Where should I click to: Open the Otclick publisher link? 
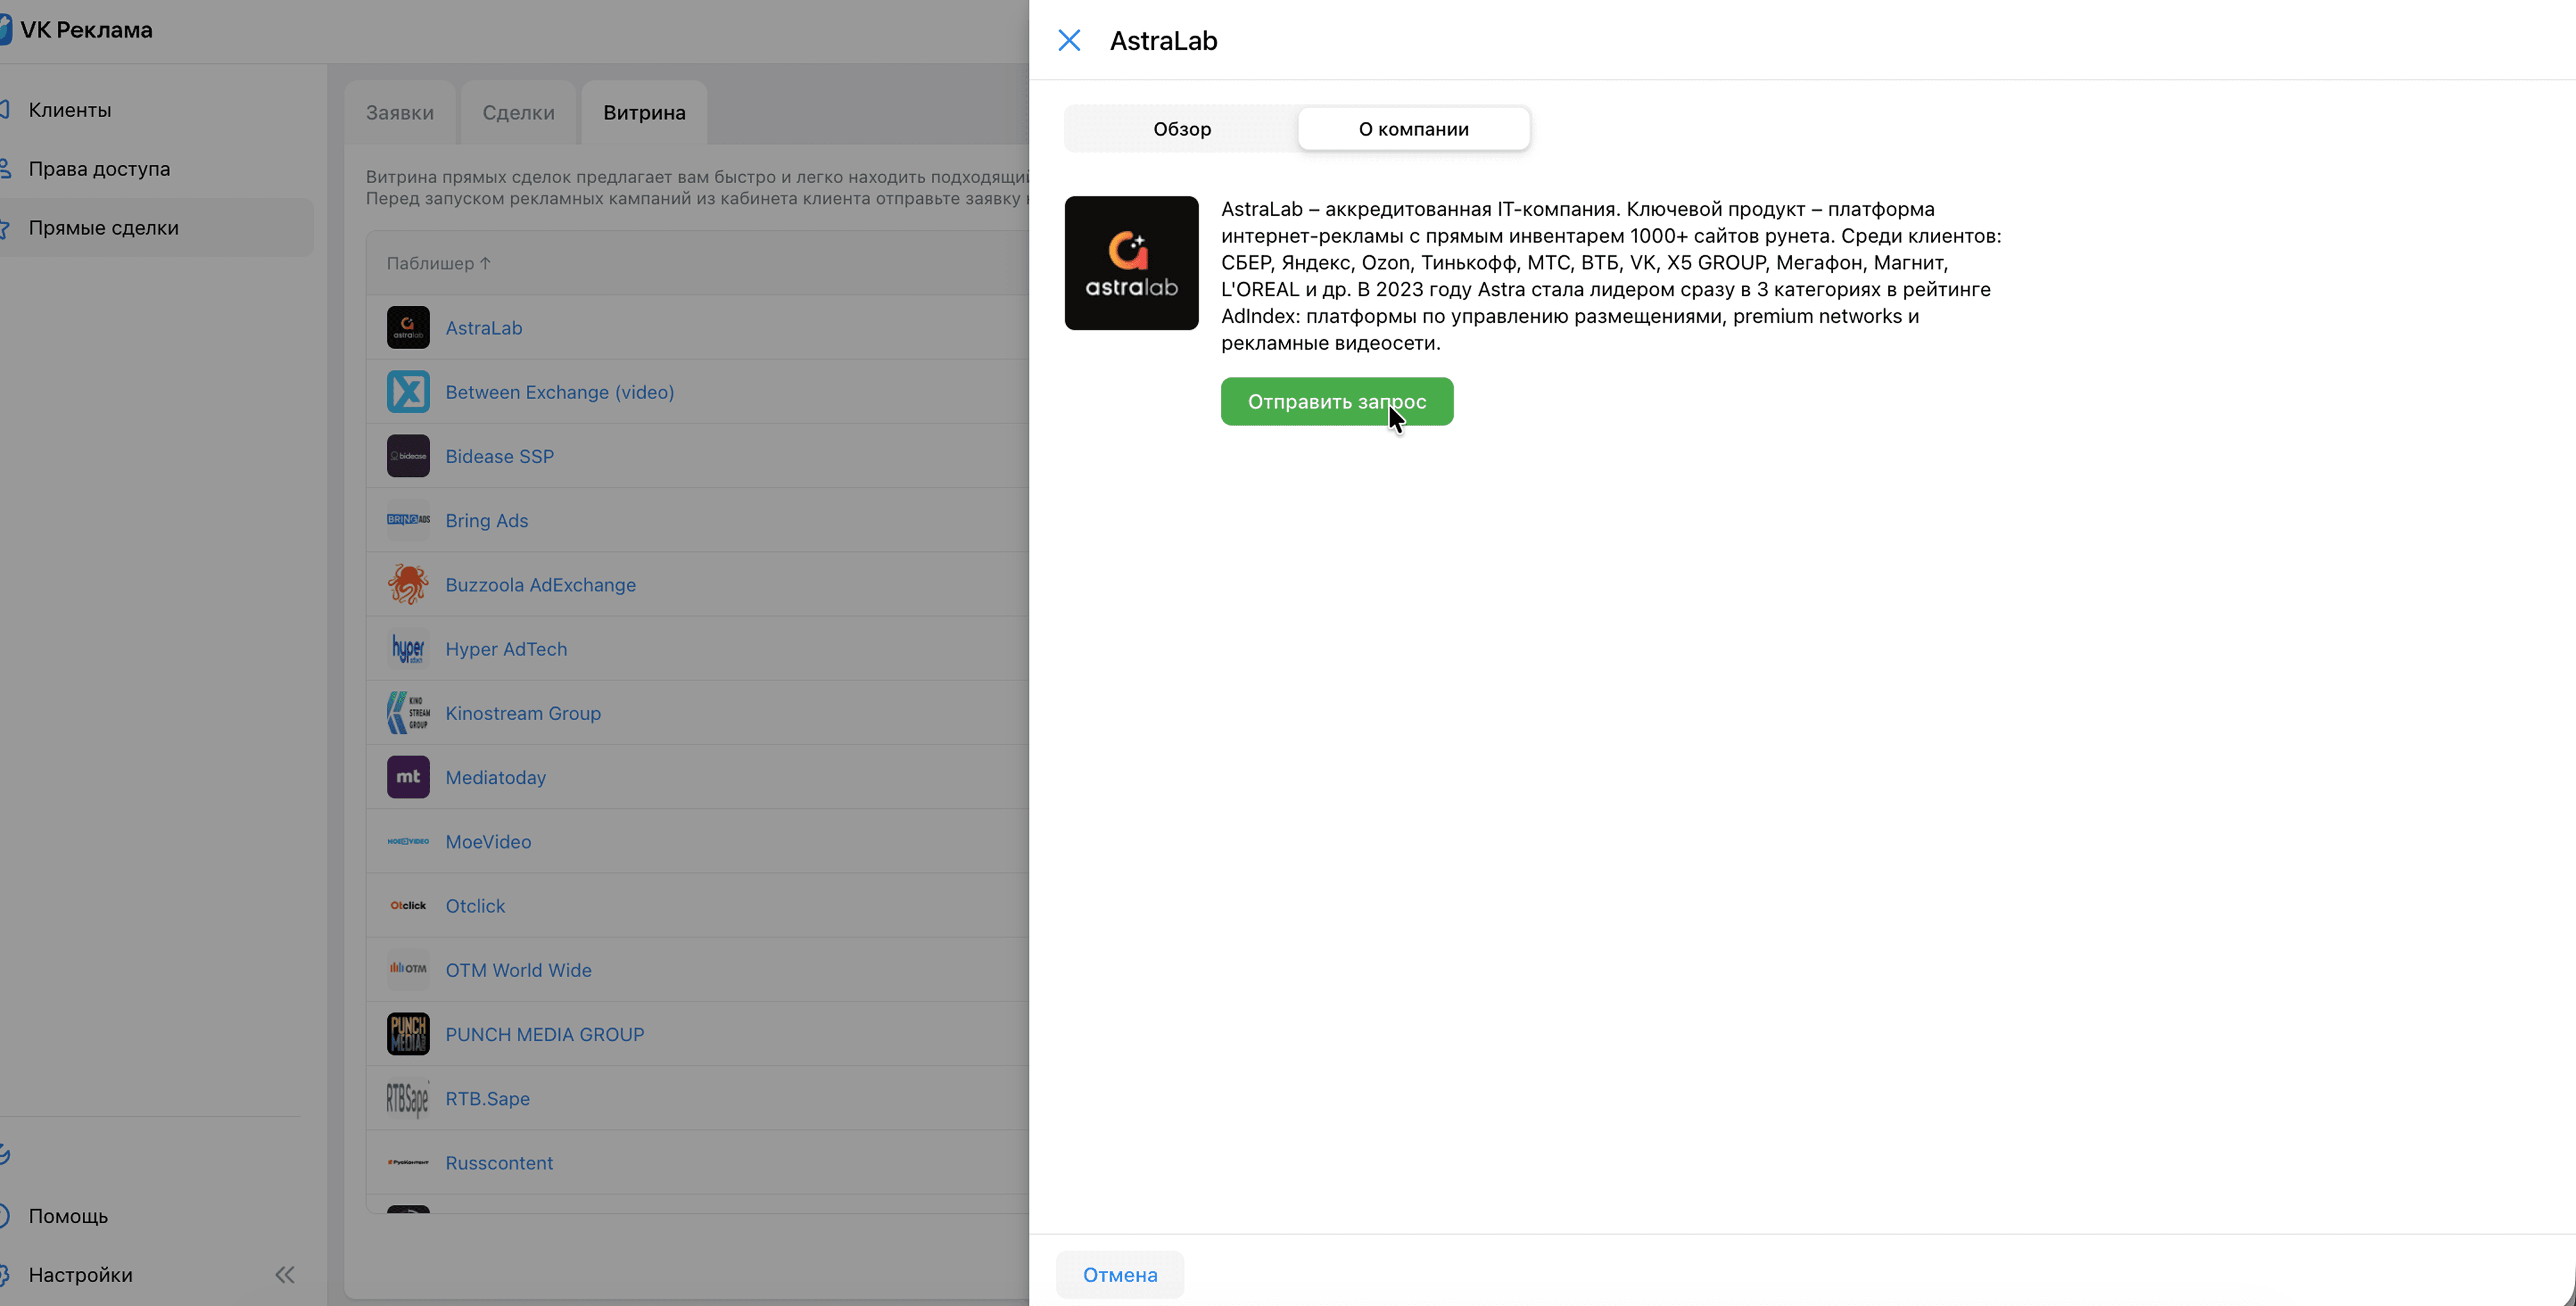(475, 906)
